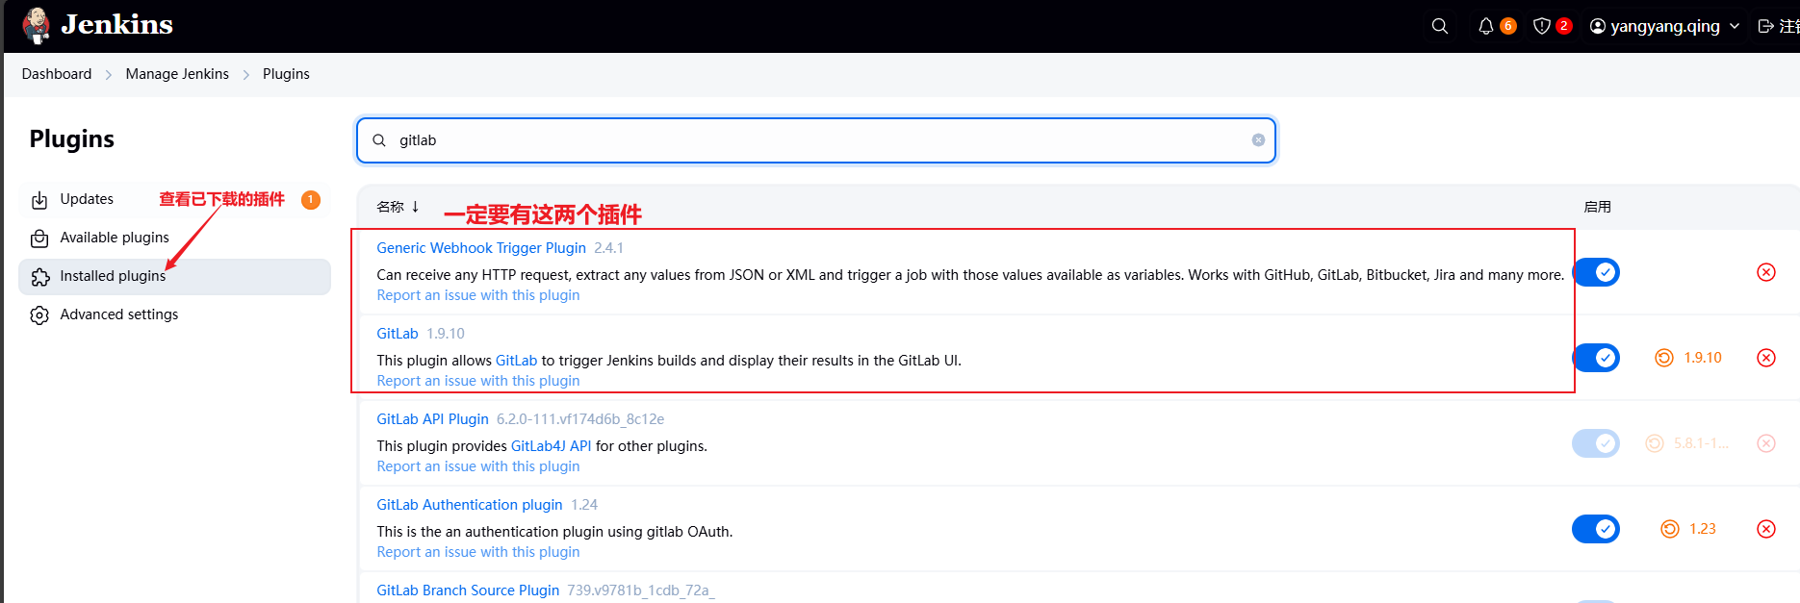Focus the plugin search field containing gitlab
1800x603 pixels.
[816, 140]
